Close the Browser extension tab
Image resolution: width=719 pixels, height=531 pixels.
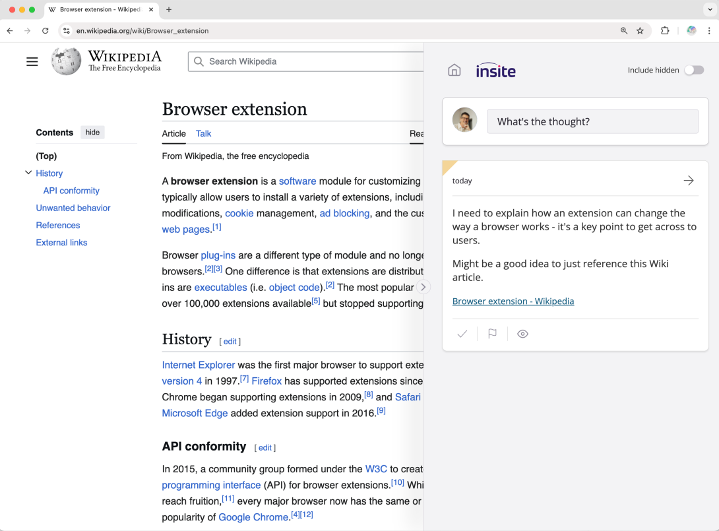[151, 9]
